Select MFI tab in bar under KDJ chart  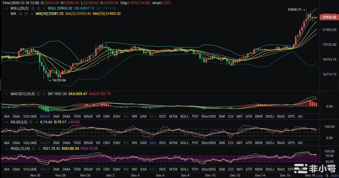coord(240,143)
